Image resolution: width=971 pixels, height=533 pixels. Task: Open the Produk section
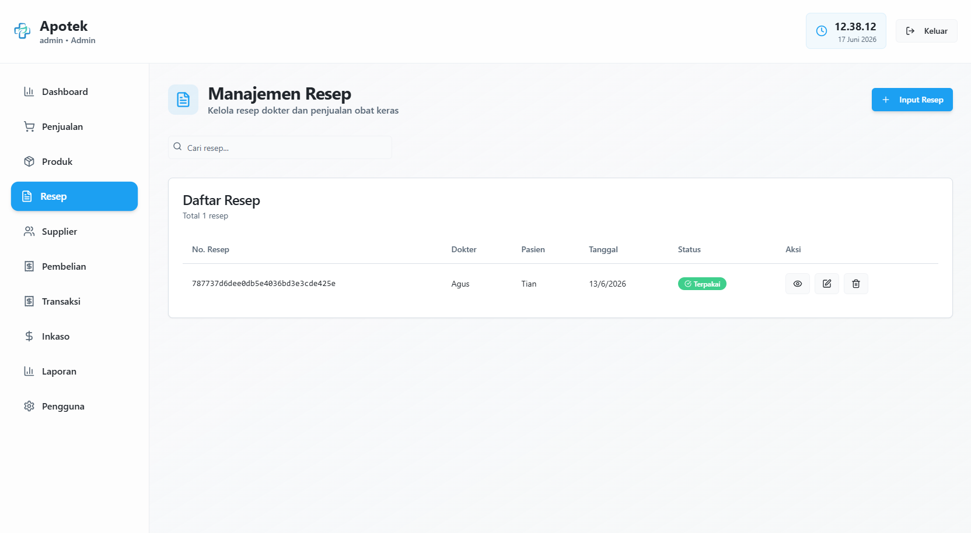point(74,161)
